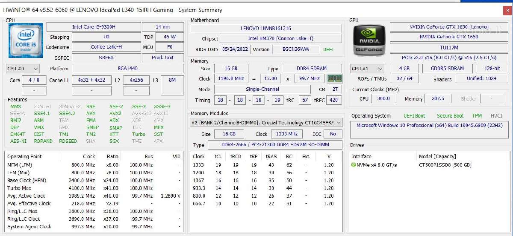Click the Base Clock (HFM) row
Image resolution: width=513 pixels, height=236 pixels.
click(94, 180)
